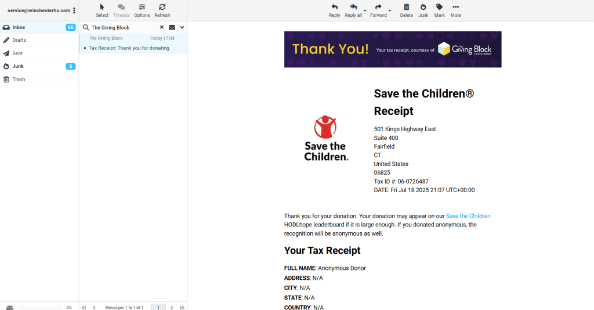Click the 501 Kings Highway East address line
Image resolution: width=594 pixels, height=310 pixels.
pyautogui.click(x=405, y=129)
